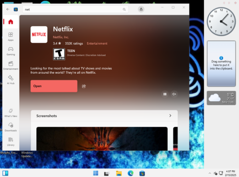The width and height of the screenshot is (239, 177).
Task: Pause the Netflix trailer video
Action: point(165,94)
